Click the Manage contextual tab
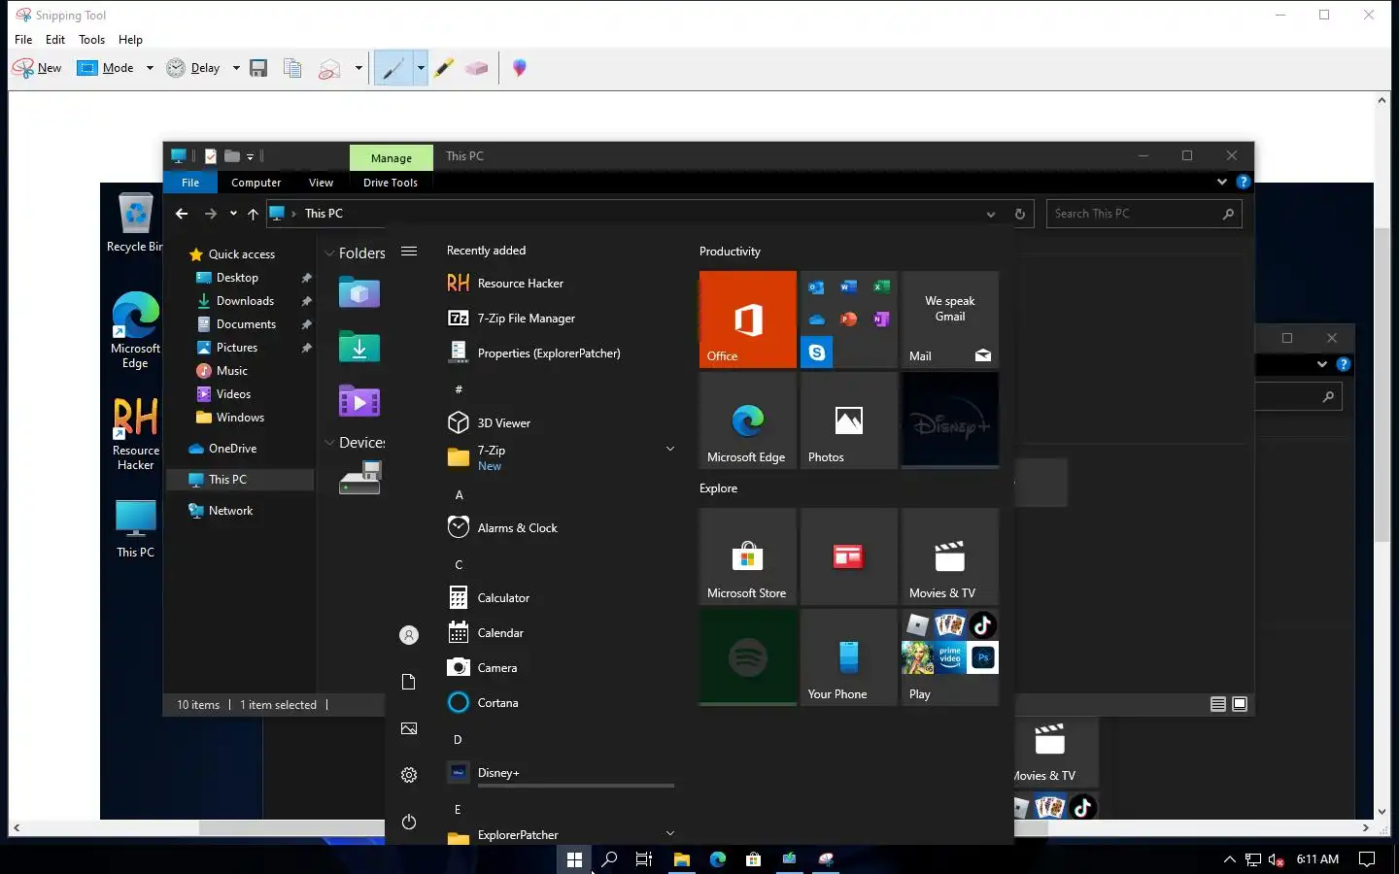Image resolution: width=1399 pixels, height=874 pixels. (392, 157)
